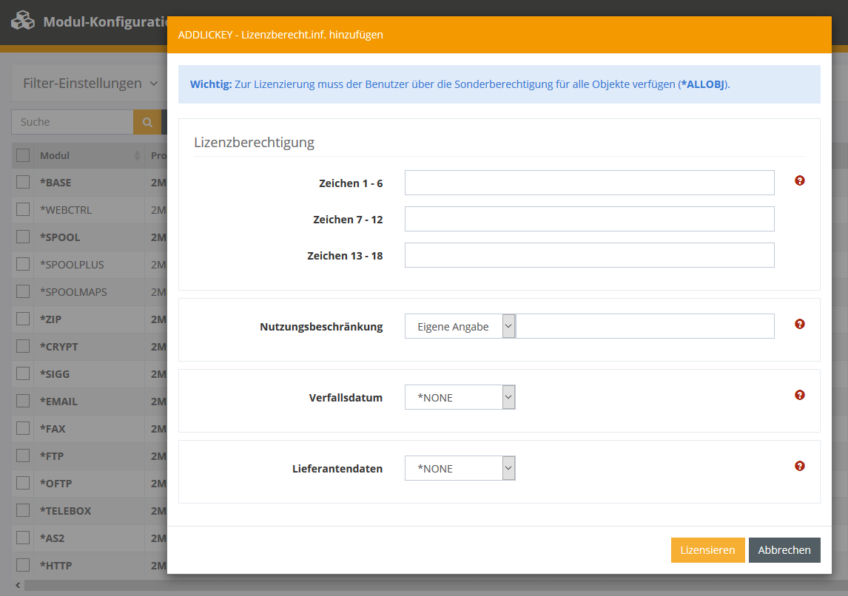Open help icon for Verfallsdatum
Viewport: 848px width, 596px height.
(x=800, y=395)
